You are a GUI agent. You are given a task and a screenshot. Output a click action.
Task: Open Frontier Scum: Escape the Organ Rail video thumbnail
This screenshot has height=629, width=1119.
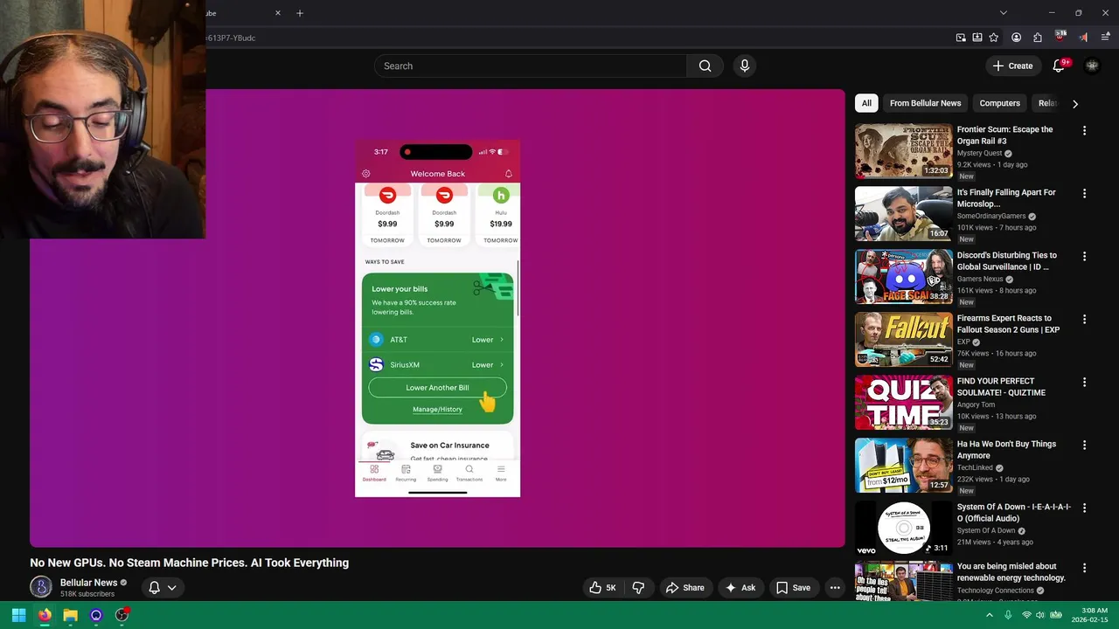click(x=904, y=151)
